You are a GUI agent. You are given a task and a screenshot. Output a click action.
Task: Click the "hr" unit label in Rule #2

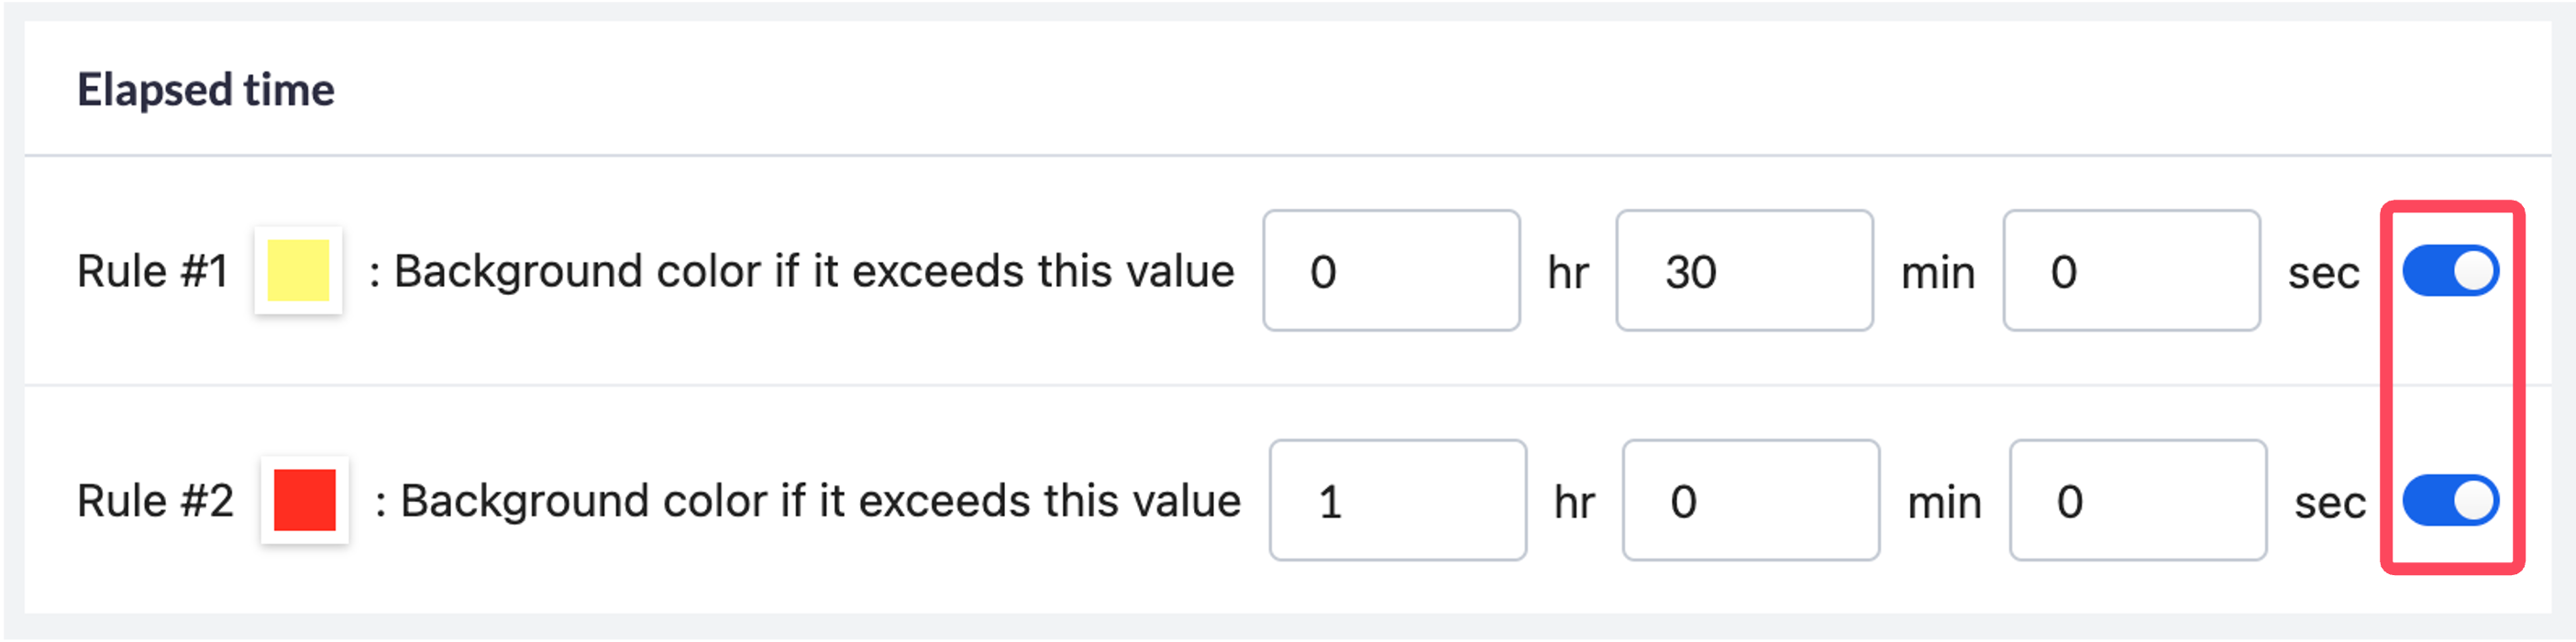click(x=1573, y=502)
